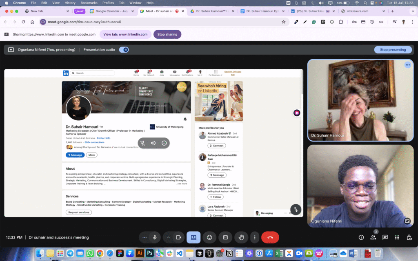Toggle the microphone in Meet toolbar

pyautogui.click(x=155, y=237)
